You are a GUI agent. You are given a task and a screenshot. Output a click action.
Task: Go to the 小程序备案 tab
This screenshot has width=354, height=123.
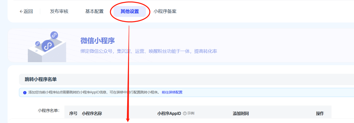pyautogui.click(x=165, y=11)
